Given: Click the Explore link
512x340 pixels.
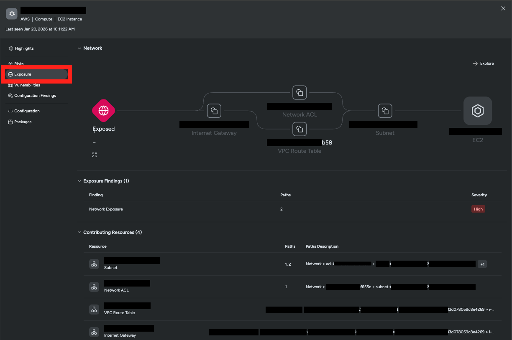Looking at the screenshot, I should tap(483, 63).
